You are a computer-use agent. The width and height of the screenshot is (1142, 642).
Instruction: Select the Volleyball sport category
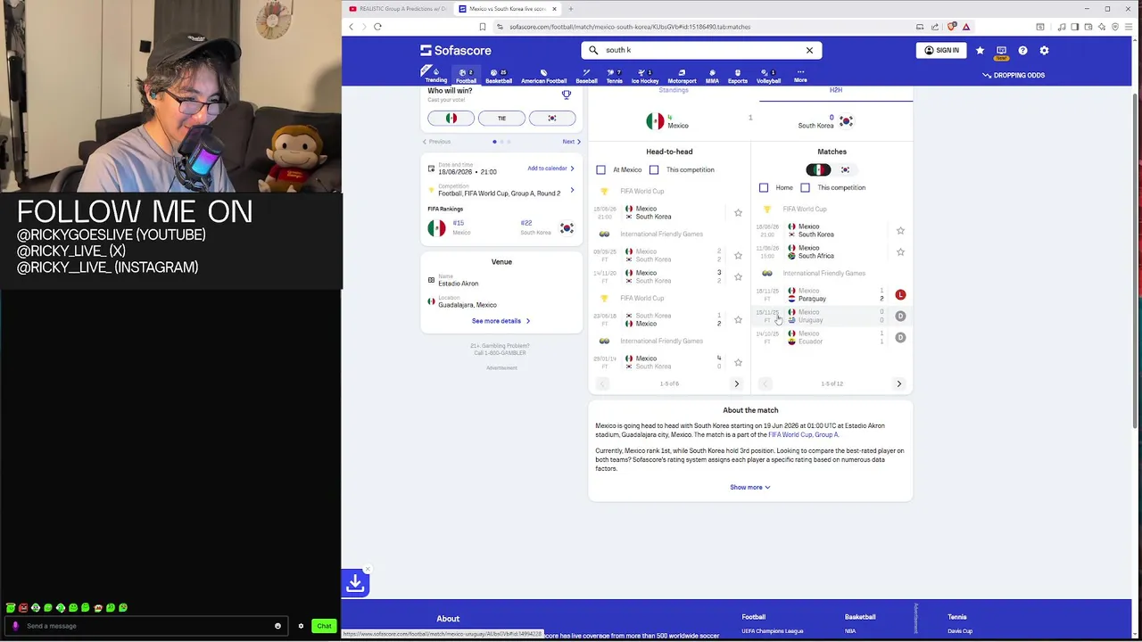click(768, 76)
